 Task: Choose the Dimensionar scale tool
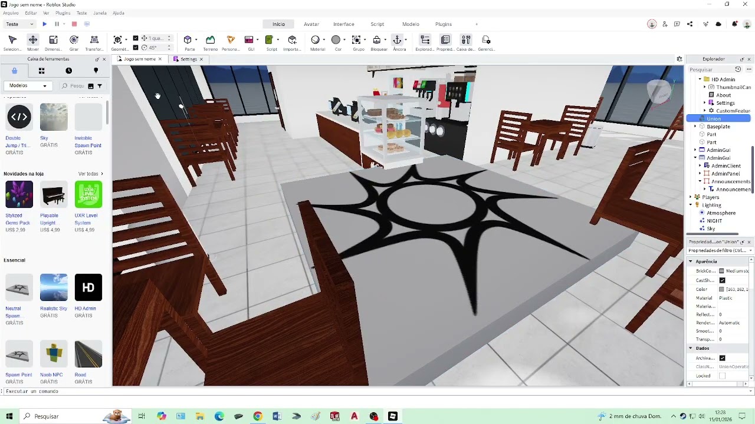point(53,43)
